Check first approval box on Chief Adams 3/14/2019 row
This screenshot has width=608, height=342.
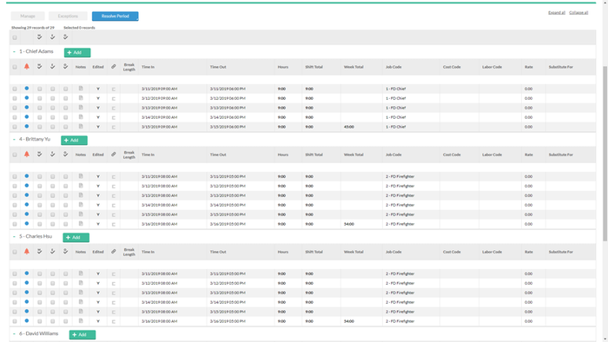(x=40, y=117)
